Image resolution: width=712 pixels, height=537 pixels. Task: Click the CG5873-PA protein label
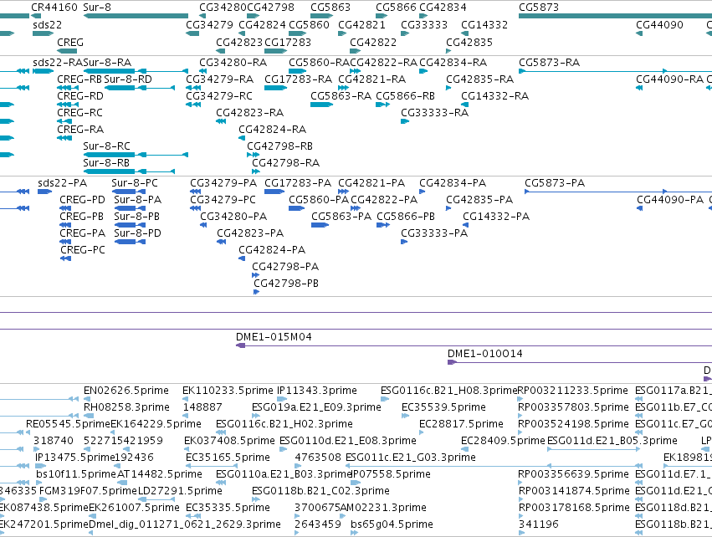pos(555,183)
